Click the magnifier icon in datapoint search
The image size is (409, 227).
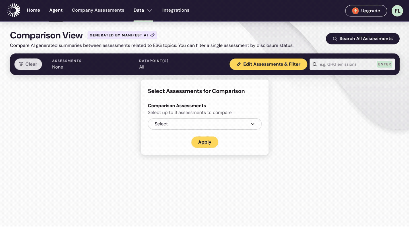(x=315, y=64)
